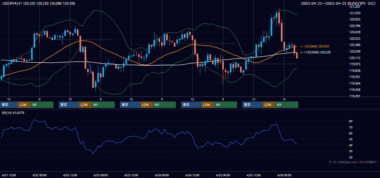The width and height of the screenshot is (380, 178).
Task: Click the RSI scale value 50
Action: (x=351, y=139)
